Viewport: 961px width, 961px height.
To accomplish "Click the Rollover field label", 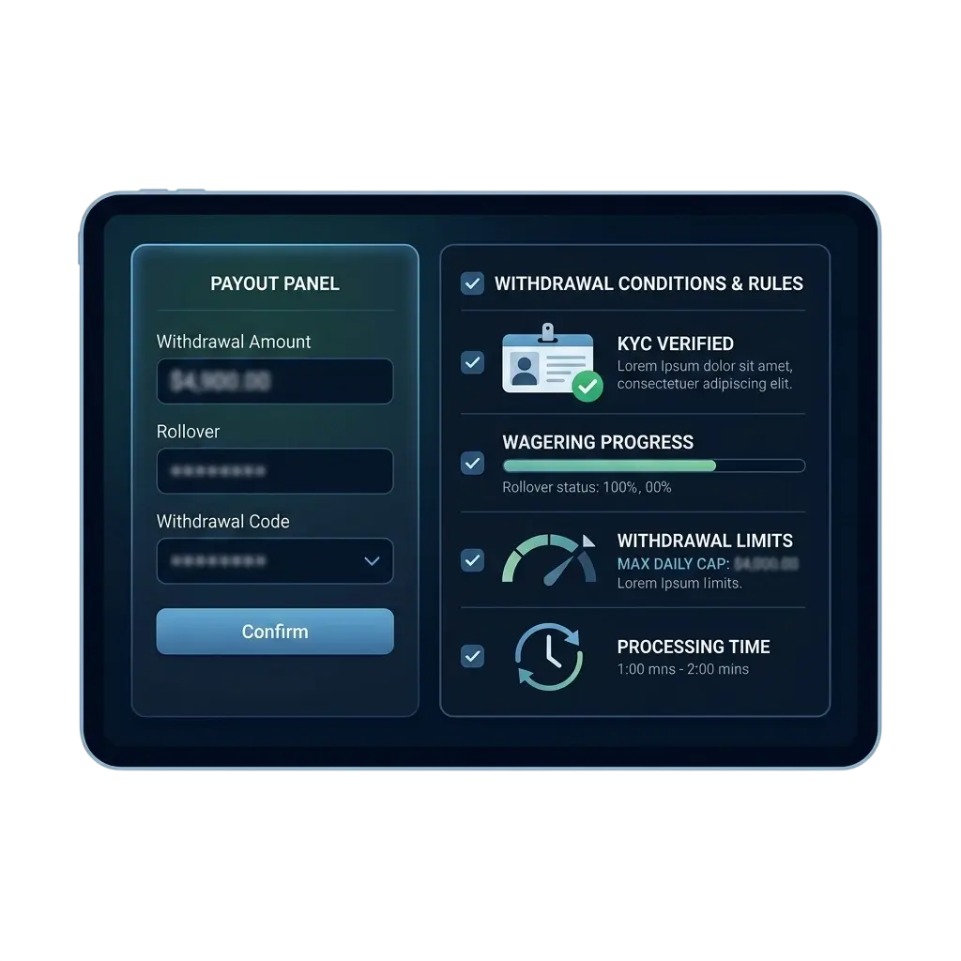I will 188,432.
